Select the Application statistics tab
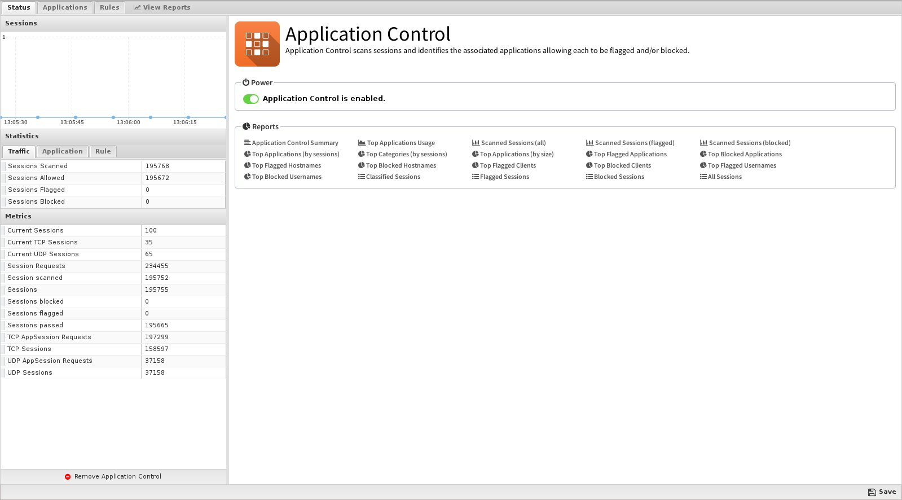 tap(62, 151)
